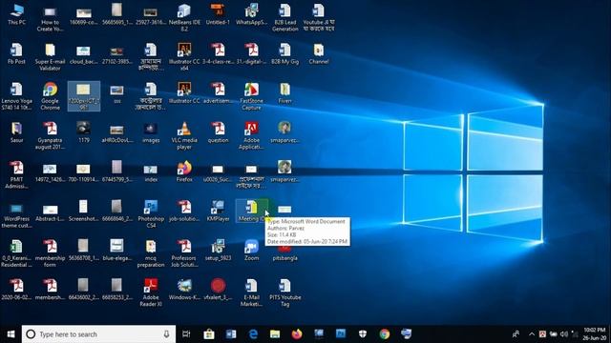611x343 pixels.
Task: Select the Gyanpatra august PDF
Action: click(50, 135)
